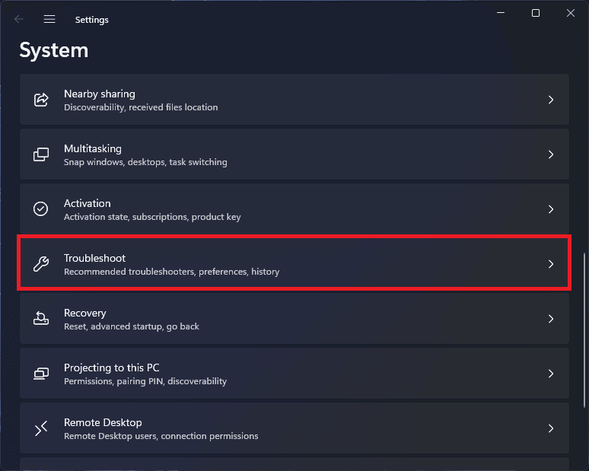589x471 pixels.
Task: Expand Multitasking using the right chevron
Action: point(551,154)
